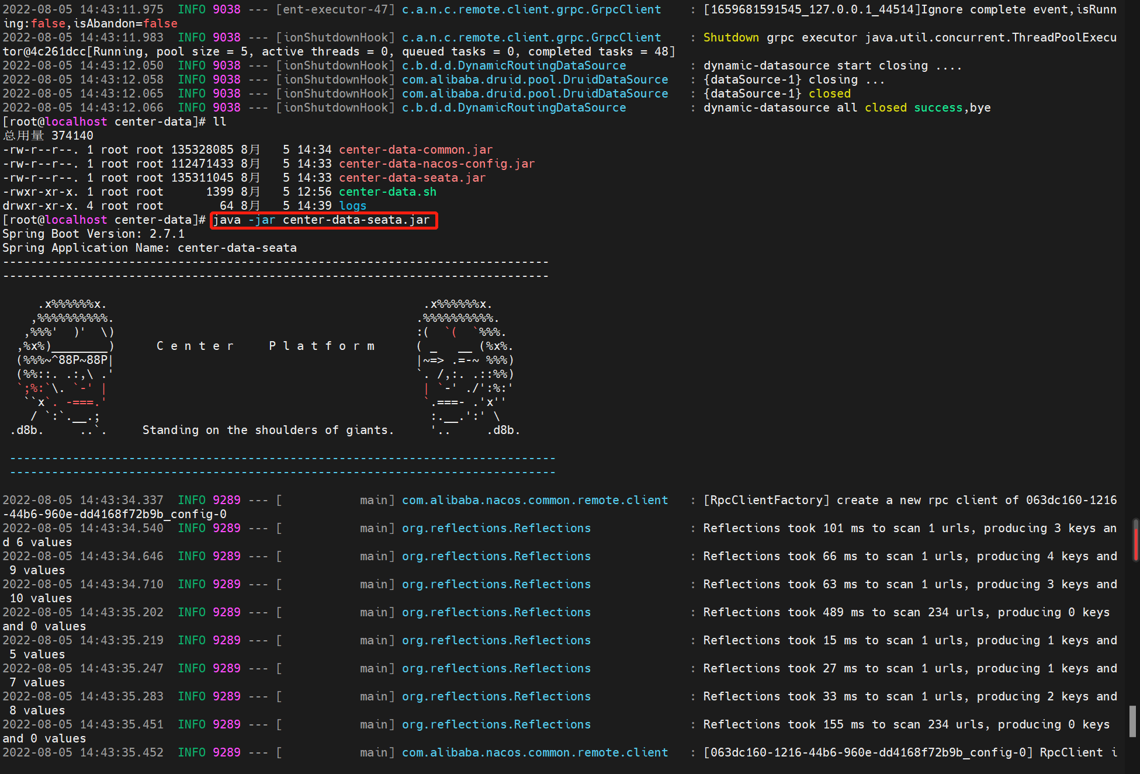Click the '-44b6-960e-dd4168f72b9b_config-0' line
Screen dimensions: 1140x774
(115, 514)
